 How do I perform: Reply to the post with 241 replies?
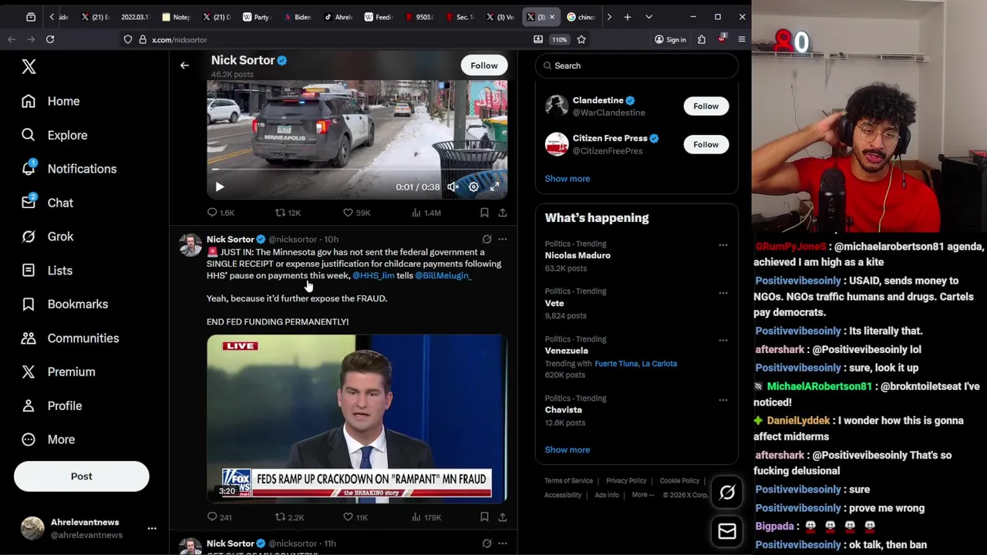220,517
